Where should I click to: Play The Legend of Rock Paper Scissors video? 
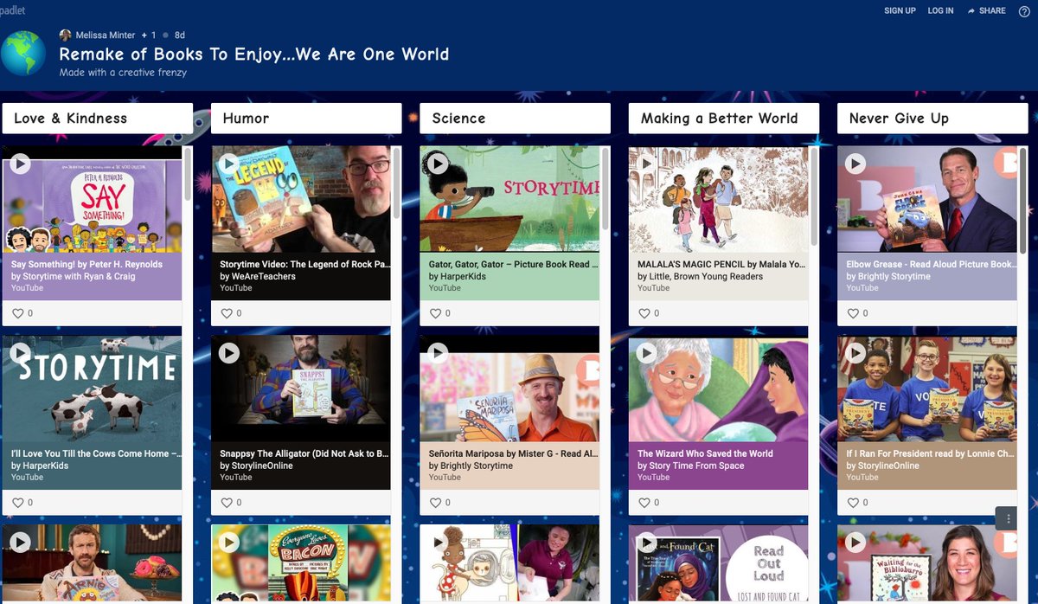pos(228,163)
